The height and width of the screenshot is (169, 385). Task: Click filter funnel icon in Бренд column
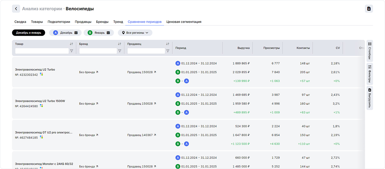pos(120,51)
